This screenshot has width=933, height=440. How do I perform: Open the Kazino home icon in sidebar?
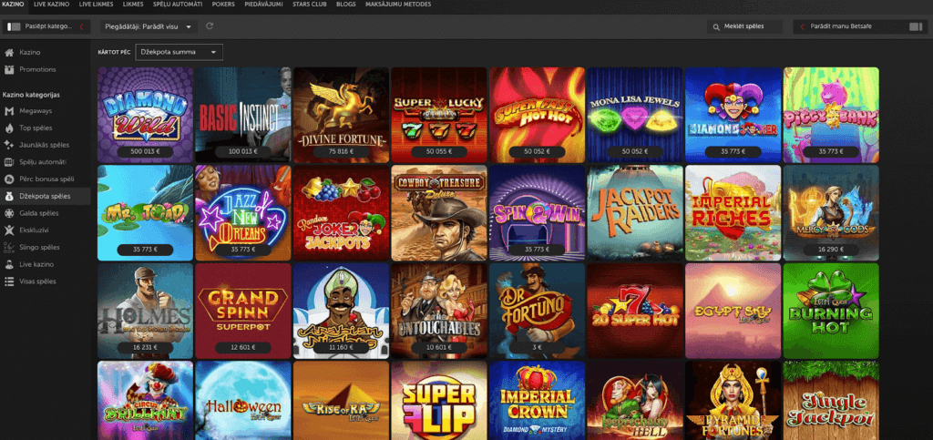(x=9, y=52)
